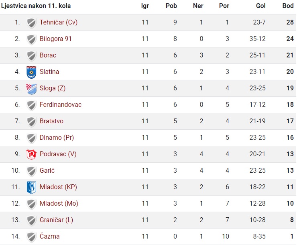Image resolution: width=297 pixels, height=245 pixels.
Task: Click the Slatina club crest icon
Action: (x=31, y=72)
